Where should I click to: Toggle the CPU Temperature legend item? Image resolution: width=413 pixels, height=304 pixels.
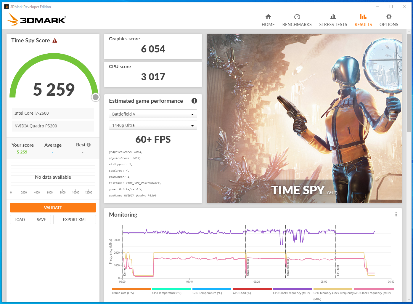click(171, 291)
